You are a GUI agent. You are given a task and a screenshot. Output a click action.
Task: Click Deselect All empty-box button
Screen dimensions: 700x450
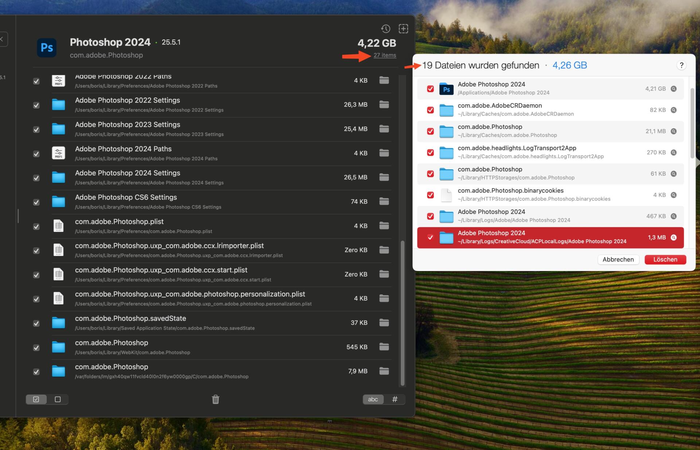(x=58, y=399)
